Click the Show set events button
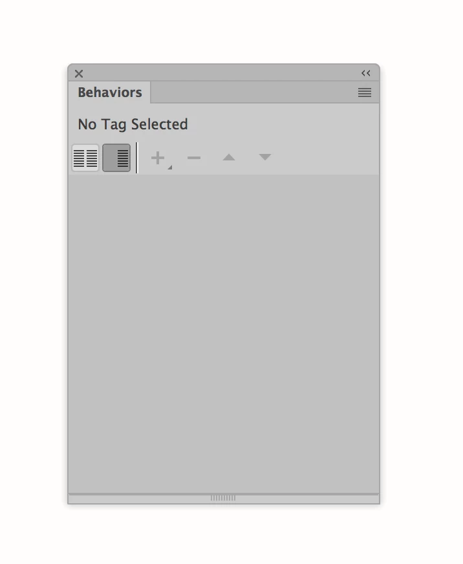The image size is (463, 564). pyautogui.click(x=85, y=158)
